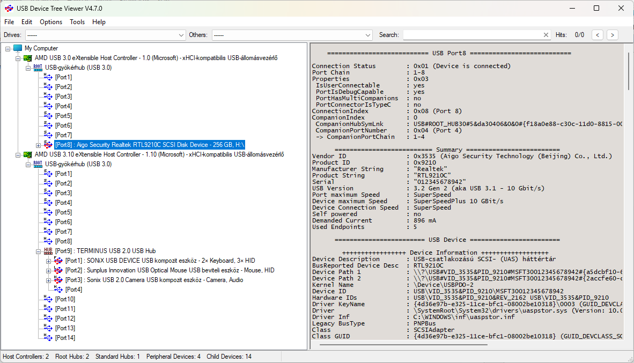Screen dimensions: 634x363
Task: Expand the Port8 Aigo Security disk node
Action: 39,145
